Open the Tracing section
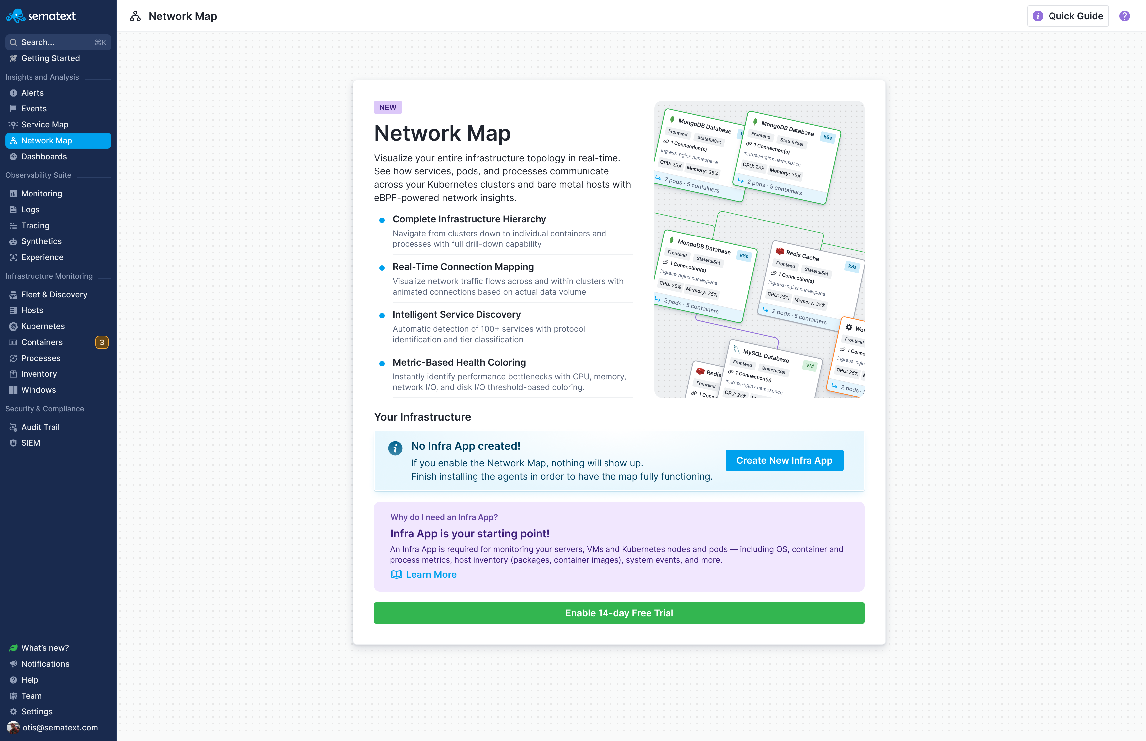This screenshot has height=741, width=1146. [x=35, y=226]
